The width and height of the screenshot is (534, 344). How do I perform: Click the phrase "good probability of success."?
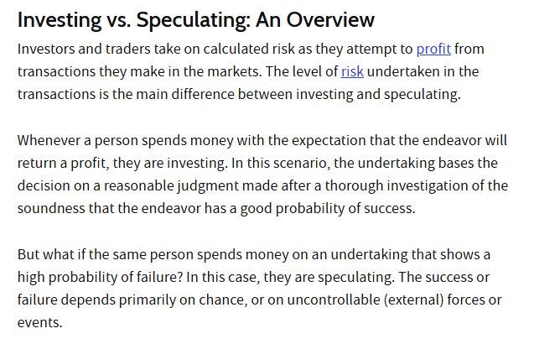[328, 209]
